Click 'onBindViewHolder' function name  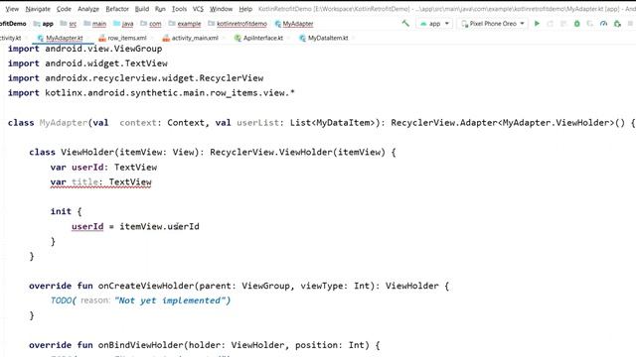[141, 345]
